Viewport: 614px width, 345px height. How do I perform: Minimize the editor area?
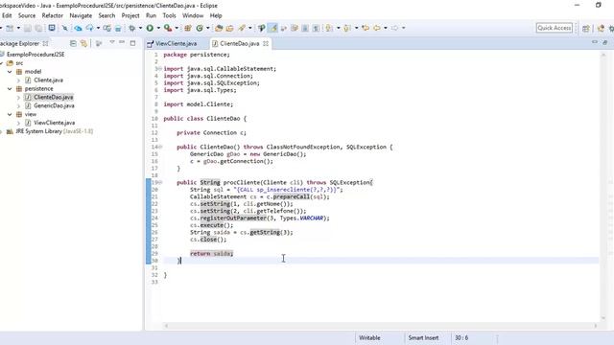pyautogui.click(x=595, y=42)
